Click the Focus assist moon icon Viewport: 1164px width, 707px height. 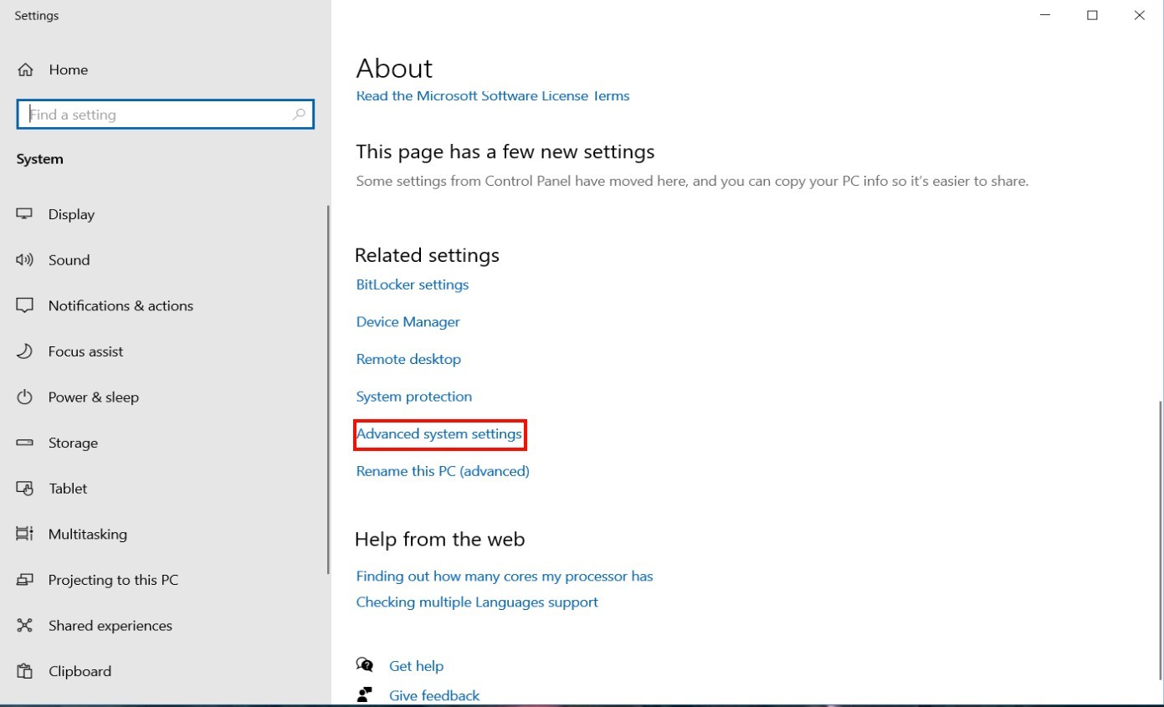click(25, 351)
